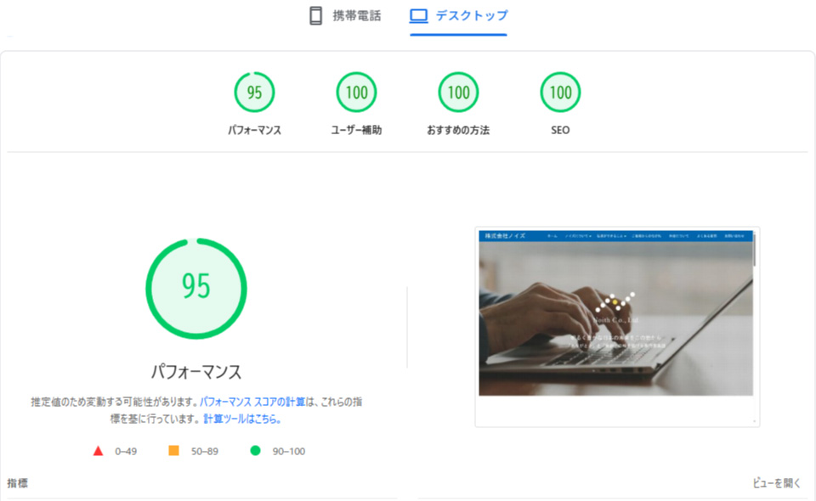Open the 計算ツールはこちら link
Image resolution: width=816 pixels, height=501 pixels.
(242, 419)
